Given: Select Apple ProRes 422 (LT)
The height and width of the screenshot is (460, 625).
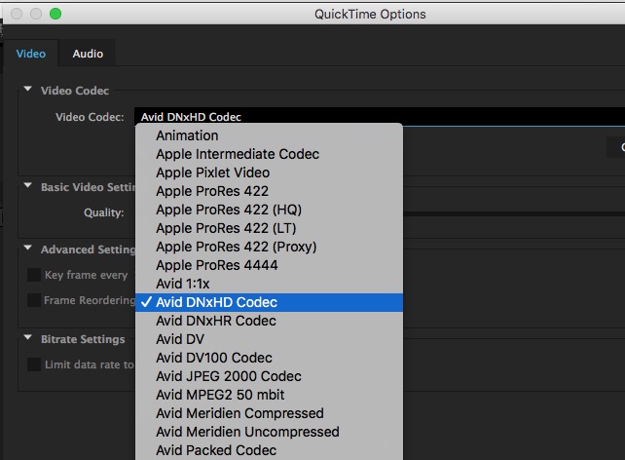Looking at the screenshot, I should tap(269, 228).
